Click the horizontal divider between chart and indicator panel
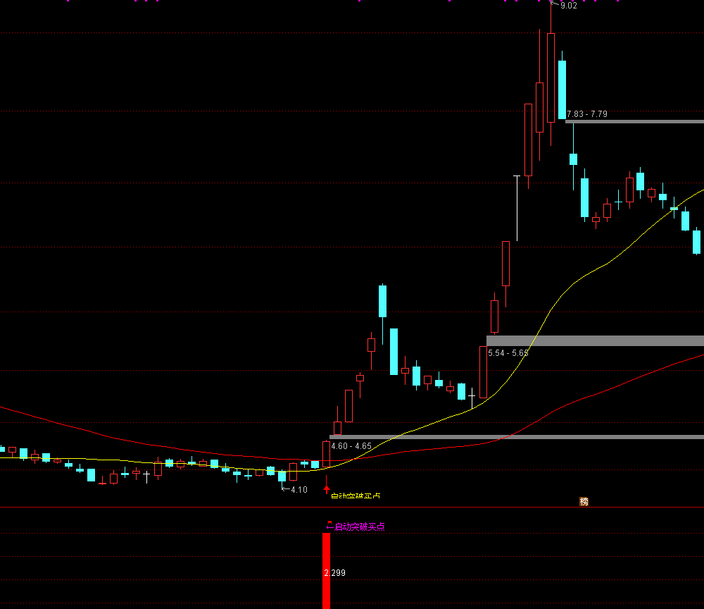 [352, 507]
